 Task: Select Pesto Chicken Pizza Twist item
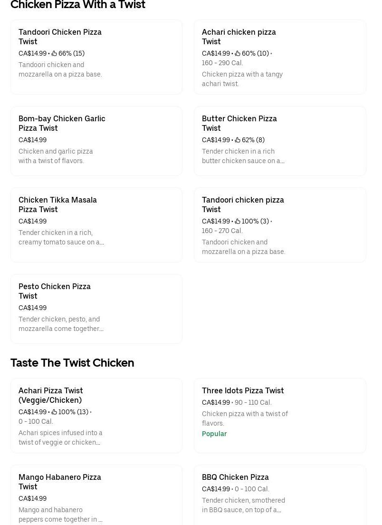click(x=54, y=291)
